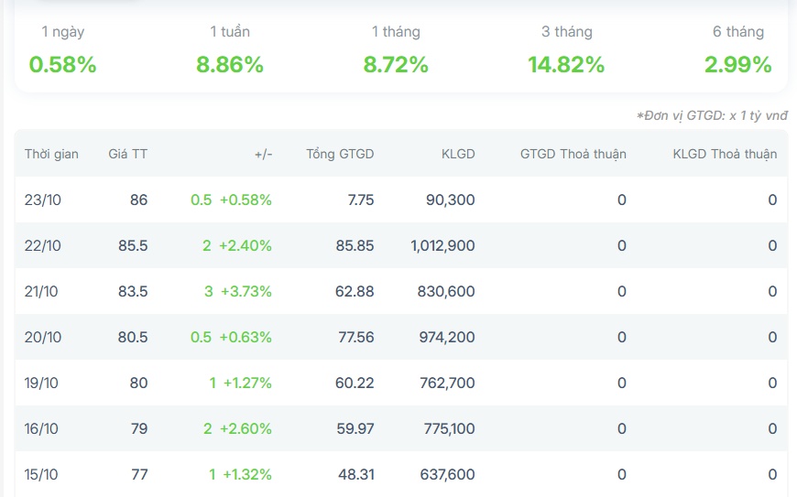Click the 6 tháng 2.99% performance value
Image resolution: width=797 pixels, height=497 pixels.
pos(738,65)
